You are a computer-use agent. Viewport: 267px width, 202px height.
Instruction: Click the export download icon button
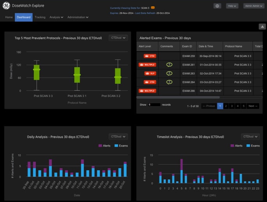point(262,27)
